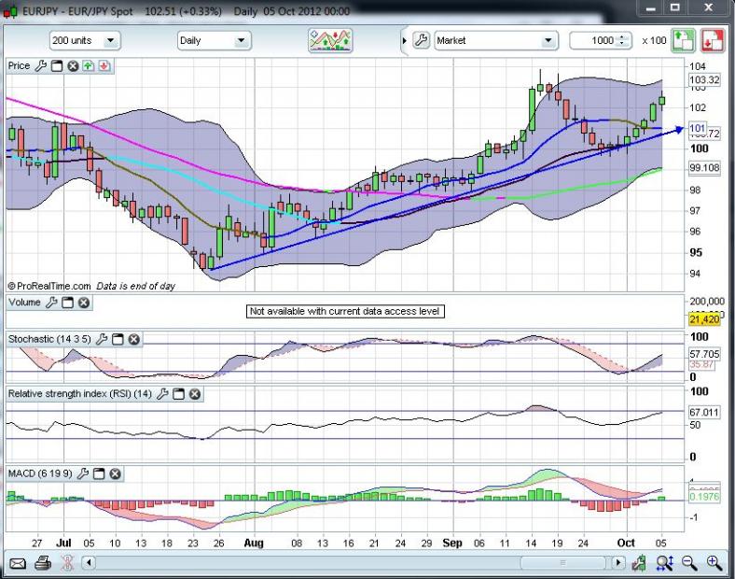Click the envelope email icon
This screenshot has width=735, height=579.
(17, 563)
